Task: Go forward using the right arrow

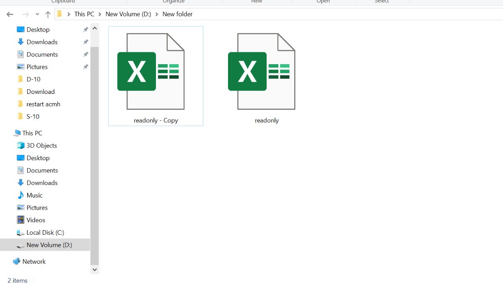Action: click(x=26, y=14)
